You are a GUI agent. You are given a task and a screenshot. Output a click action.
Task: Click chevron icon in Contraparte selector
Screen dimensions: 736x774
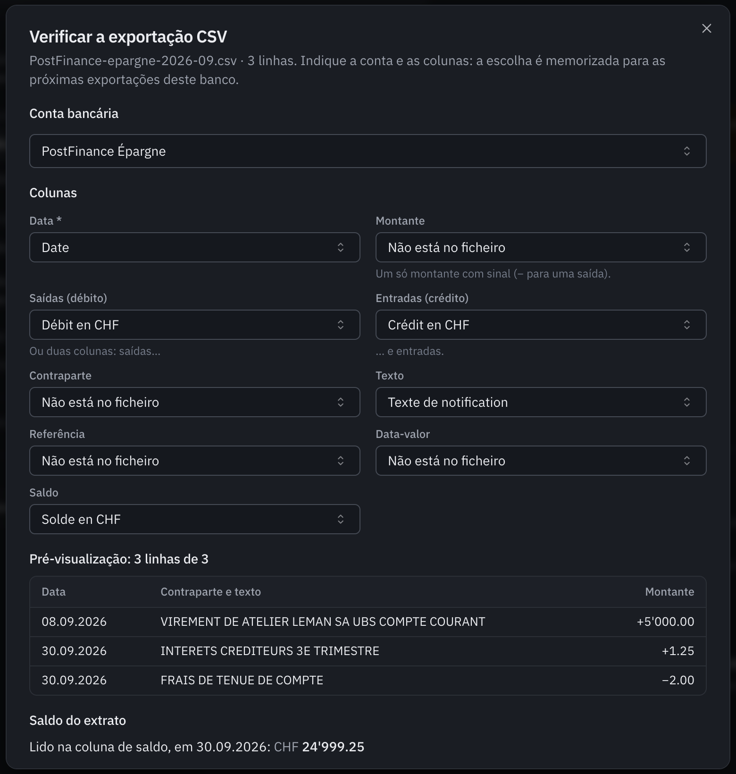pyautogui.click(x=341, y=402)
